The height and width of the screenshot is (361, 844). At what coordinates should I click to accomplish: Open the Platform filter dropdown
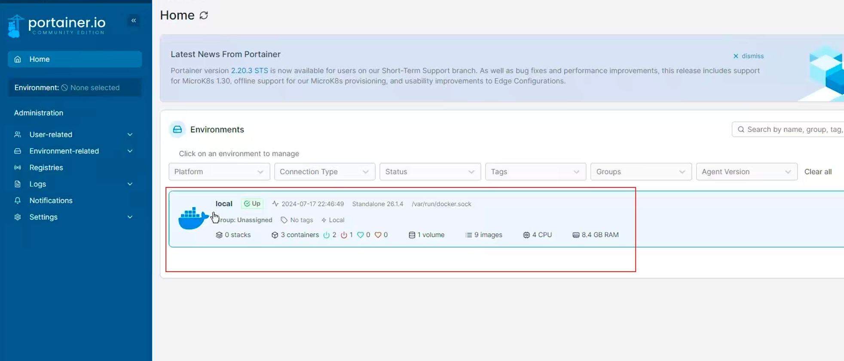coord(219,171)
